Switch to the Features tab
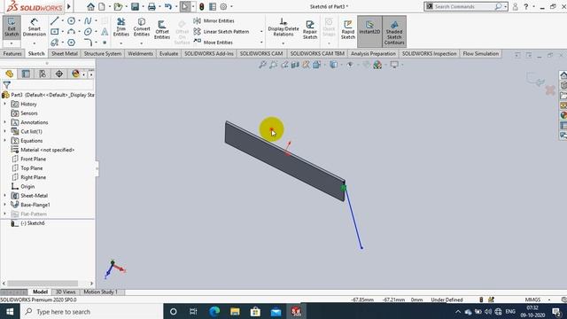 click(12, 53)
